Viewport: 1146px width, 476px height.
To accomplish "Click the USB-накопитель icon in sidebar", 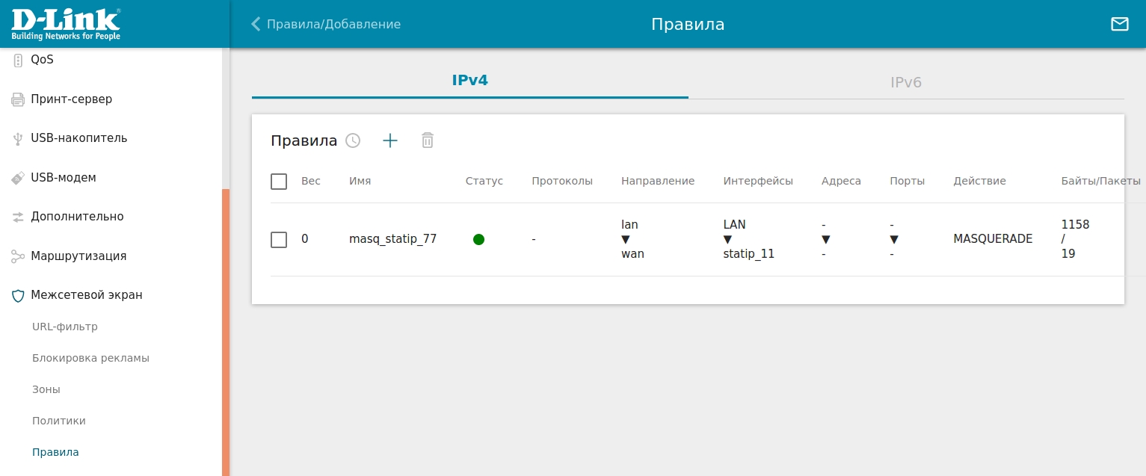I will (18, 139).
